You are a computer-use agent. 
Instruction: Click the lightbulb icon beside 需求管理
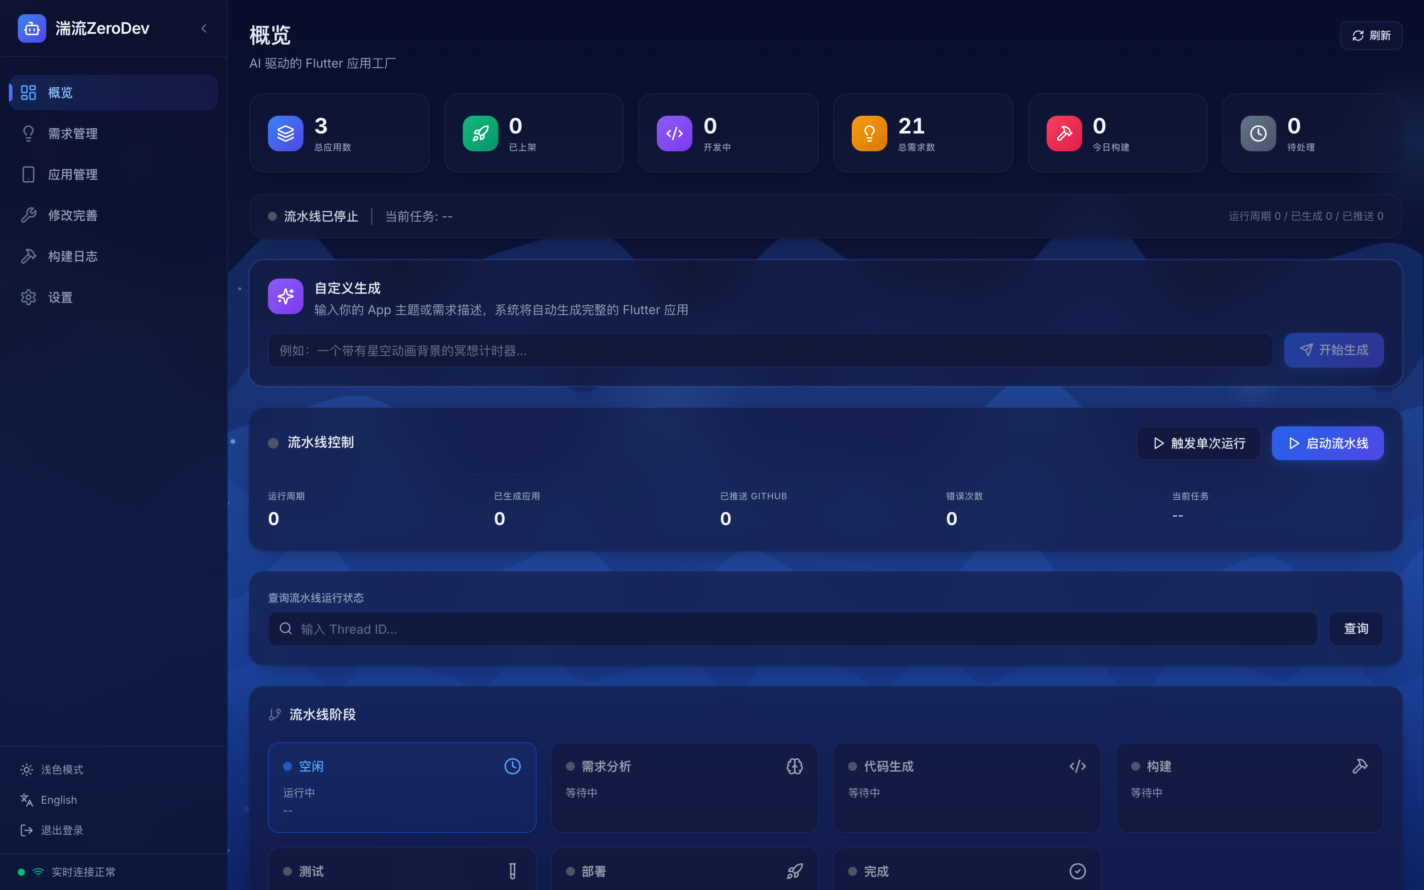click(28, 133)
